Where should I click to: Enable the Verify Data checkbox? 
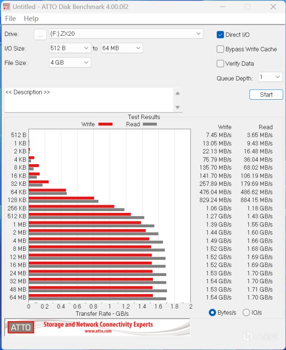pos(220,64)
